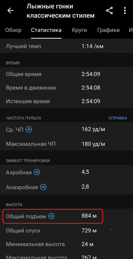Select the Общее время row
Image resolution: width=133 pixels, height=259 pixels.
point(66,74)
